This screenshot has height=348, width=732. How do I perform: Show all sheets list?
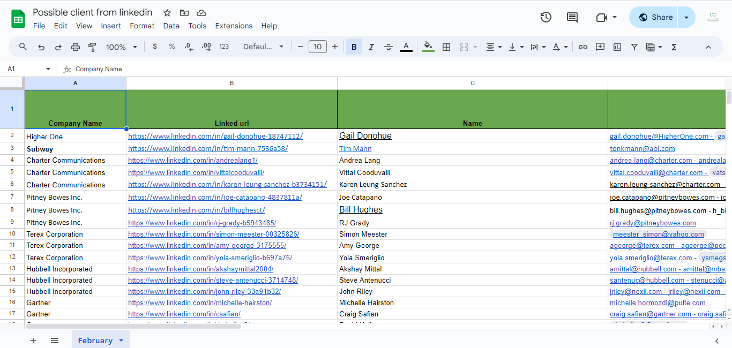tap(55, 341)
